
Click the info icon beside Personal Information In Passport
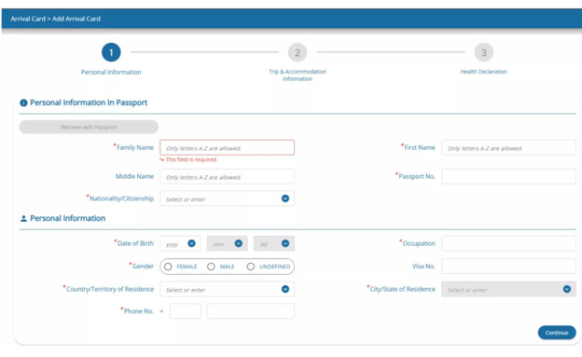[x=23, y=103]
